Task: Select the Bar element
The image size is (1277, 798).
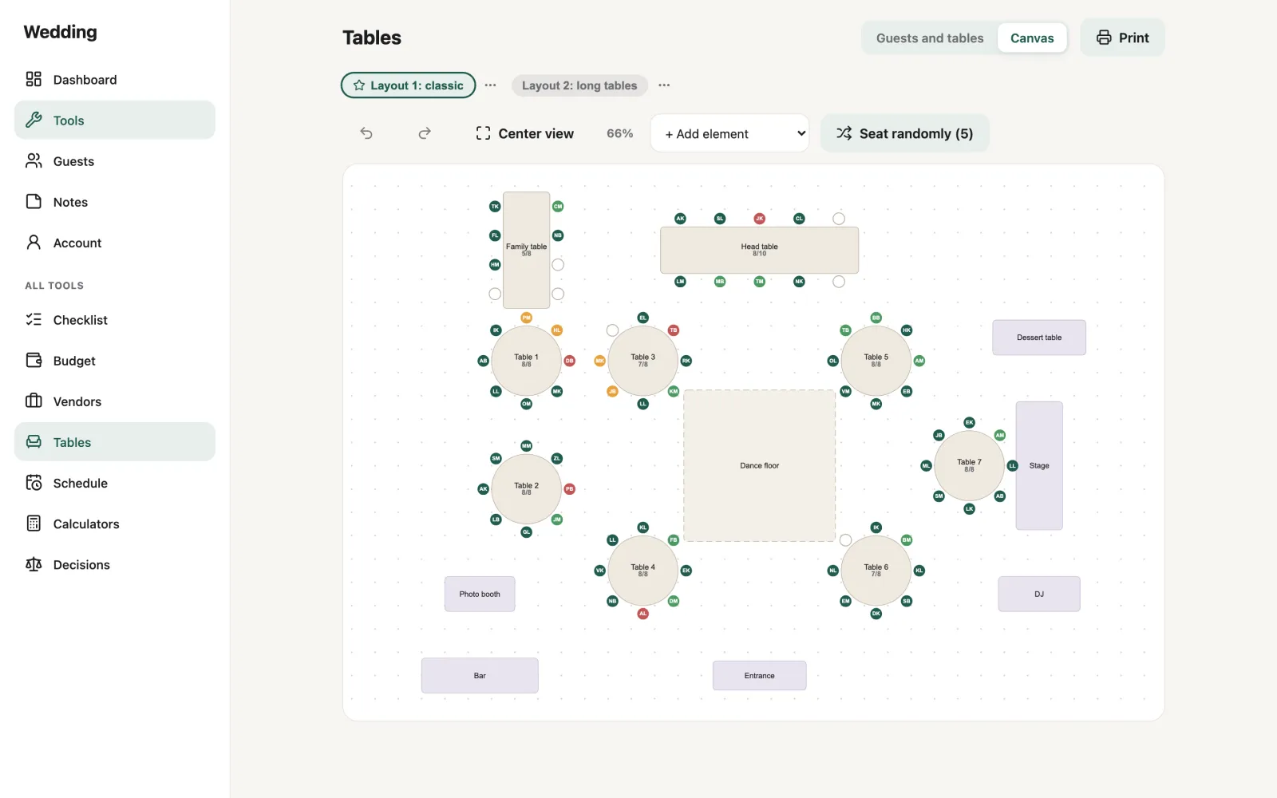Action: (480, 675)
